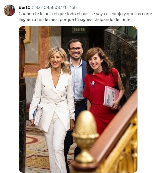The width and height of the screenshot is (152, 173).
Task: Open the tweet via 15h timestamp
Action: (73, 7)
